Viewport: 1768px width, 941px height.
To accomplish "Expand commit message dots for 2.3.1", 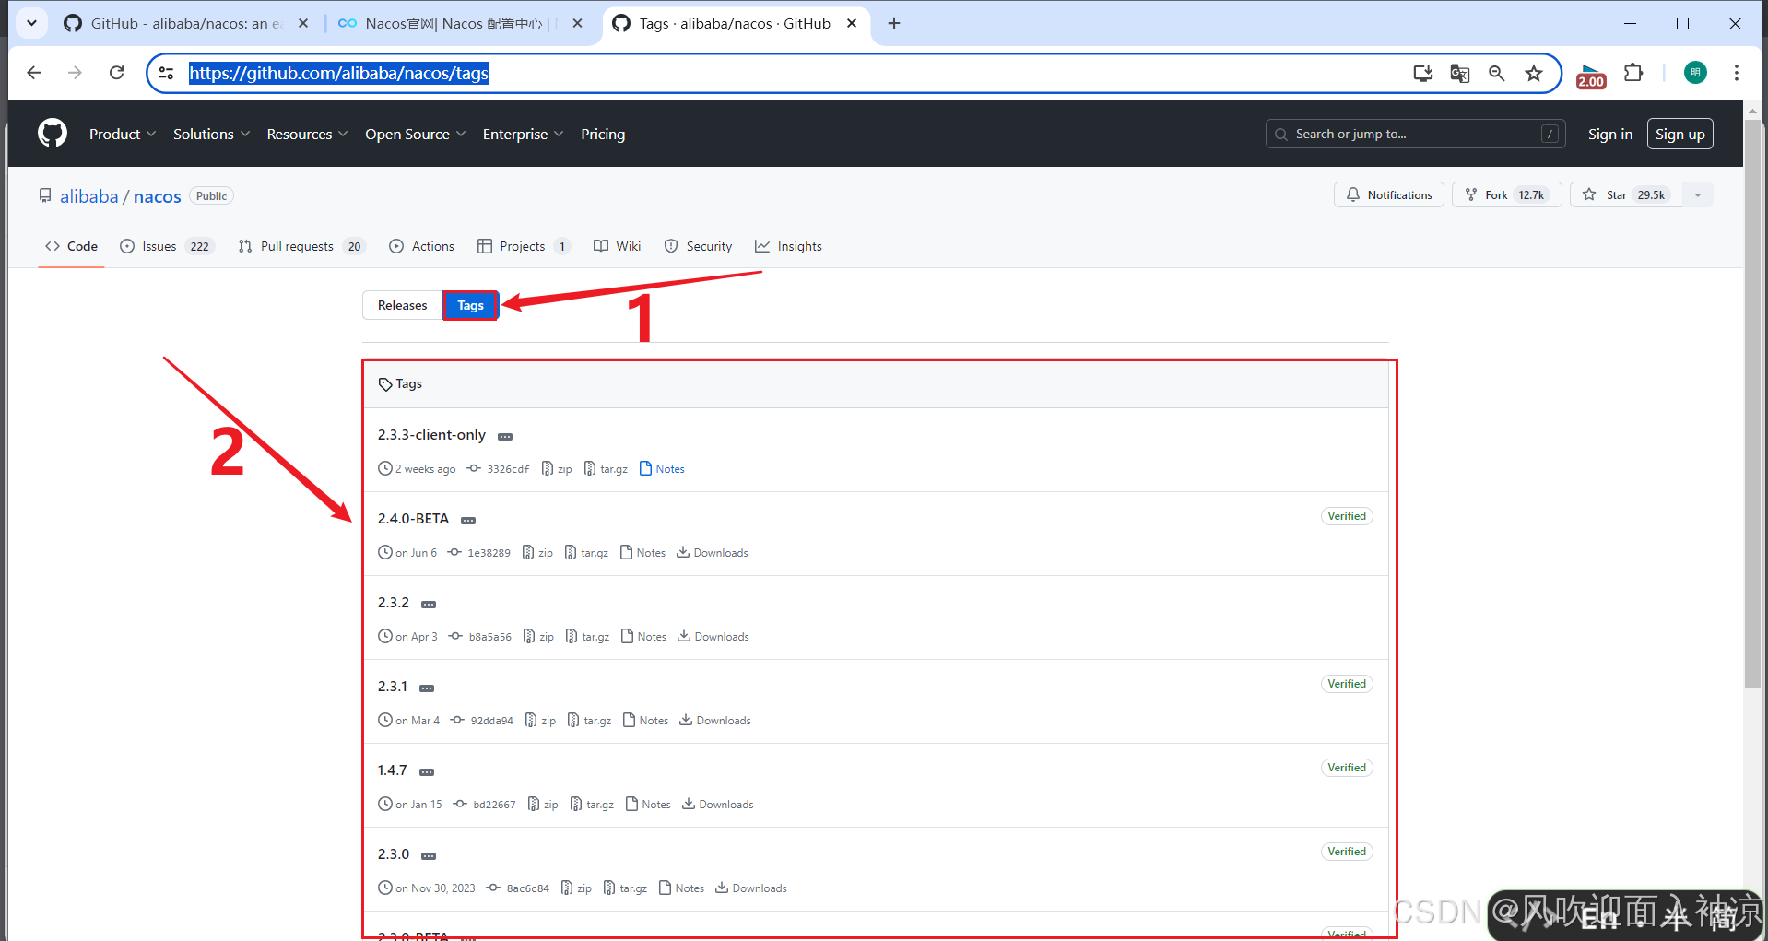I will 427,688.
